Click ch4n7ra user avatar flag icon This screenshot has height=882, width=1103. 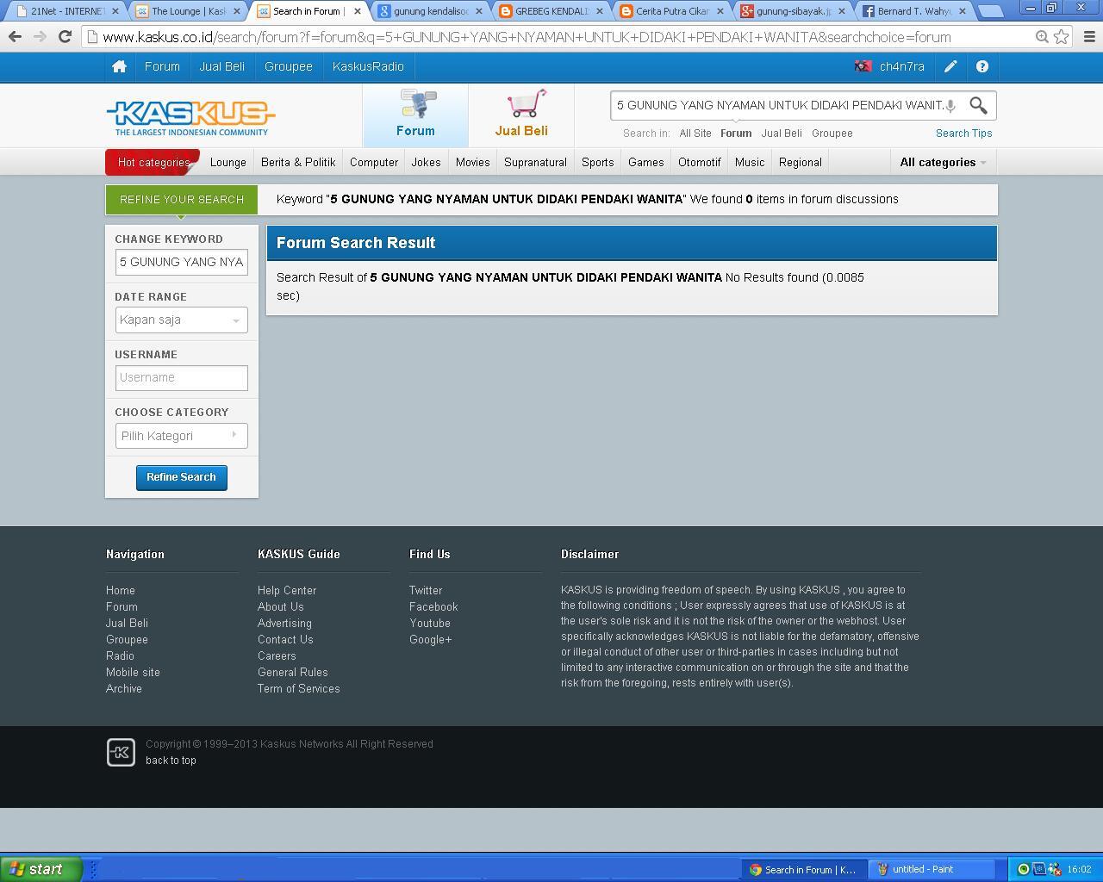point(863,66)
